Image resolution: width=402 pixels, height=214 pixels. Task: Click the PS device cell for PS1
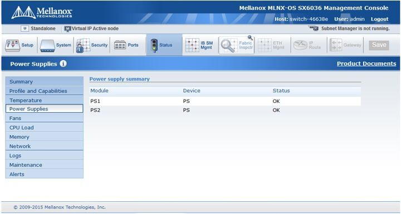coord(187,101)
